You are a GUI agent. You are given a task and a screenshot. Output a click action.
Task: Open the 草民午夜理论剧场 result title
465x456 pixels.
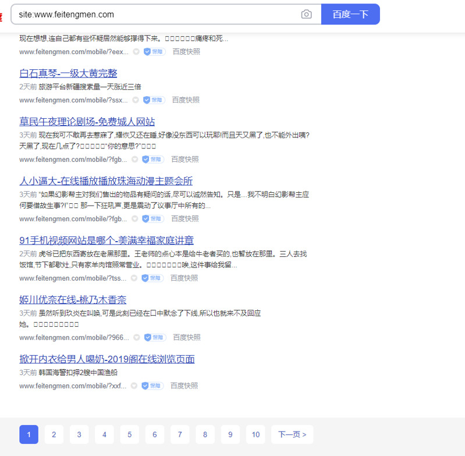[x=87, y=122]
